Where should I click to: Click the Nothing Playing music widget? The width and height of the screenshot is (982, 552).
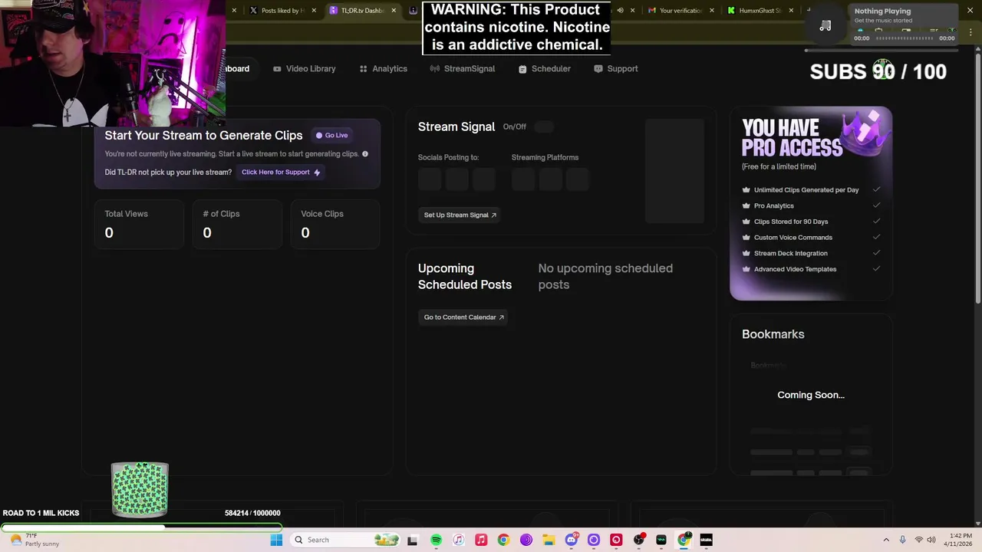(882, 25)
